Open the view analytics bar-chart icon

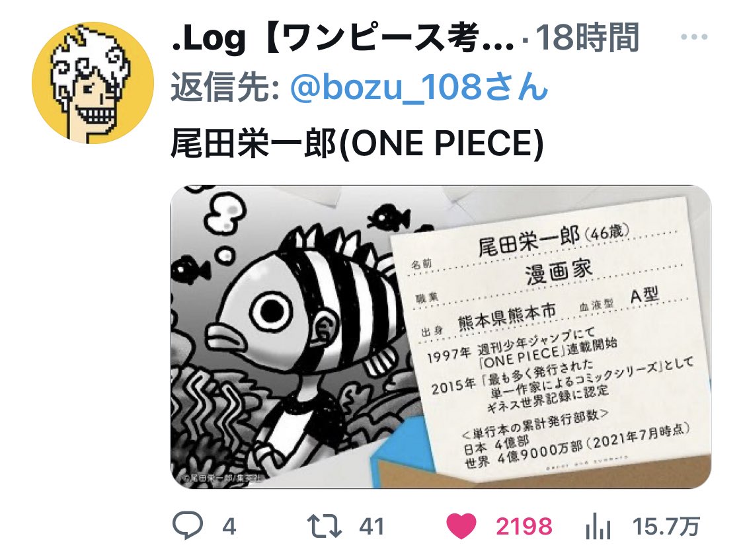[x=598, y=527]
